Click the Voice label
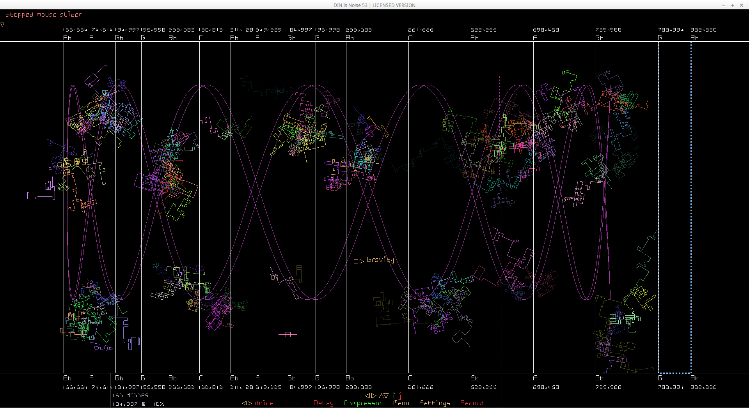Viewport: 749px width, 408px height. 264,403
